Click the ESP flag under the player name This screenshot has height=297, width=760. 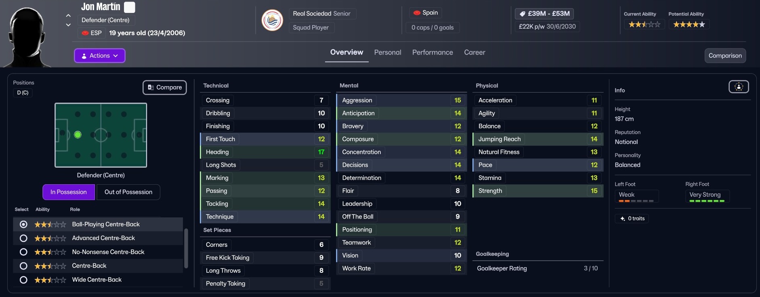pos(86,33)
